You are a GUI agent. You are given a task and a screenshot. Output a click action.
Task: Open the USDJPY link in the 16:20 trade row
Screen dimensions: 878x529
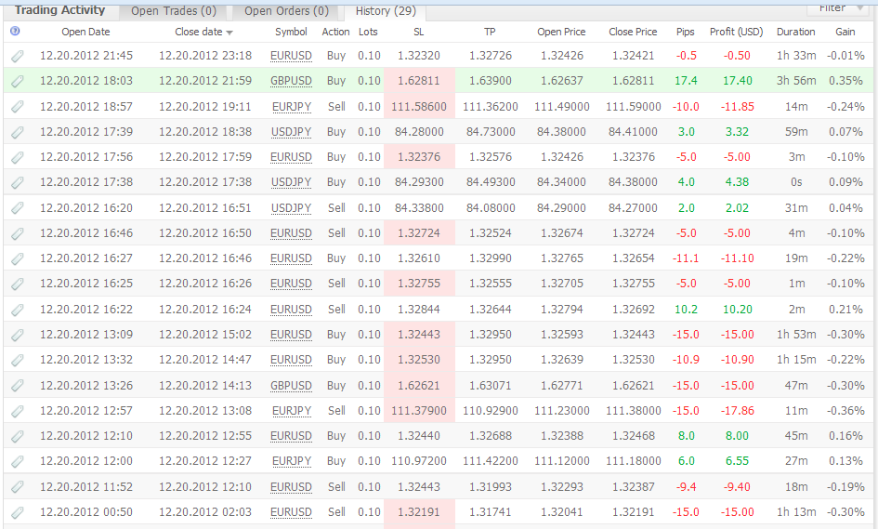click(x=291, y=208)
